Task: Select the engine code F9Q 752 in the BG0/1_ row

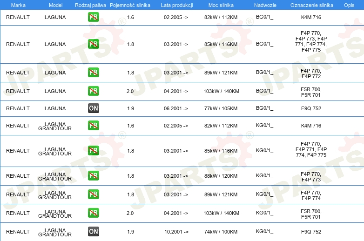Action: point(311,108)
